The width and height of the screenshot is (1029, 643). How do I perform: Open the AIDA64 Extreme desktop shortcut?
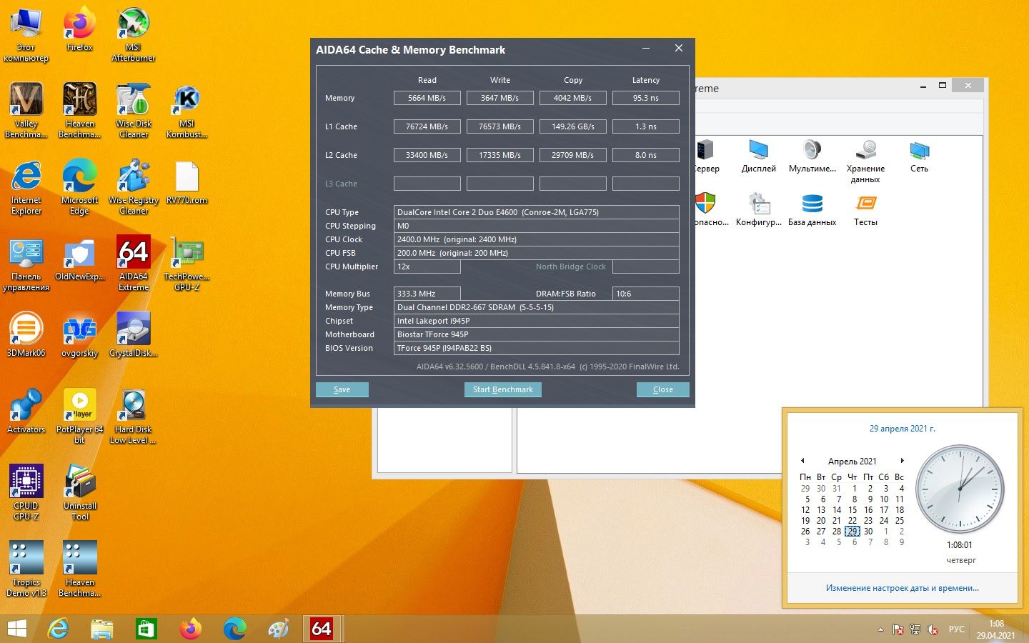[134, 263]
